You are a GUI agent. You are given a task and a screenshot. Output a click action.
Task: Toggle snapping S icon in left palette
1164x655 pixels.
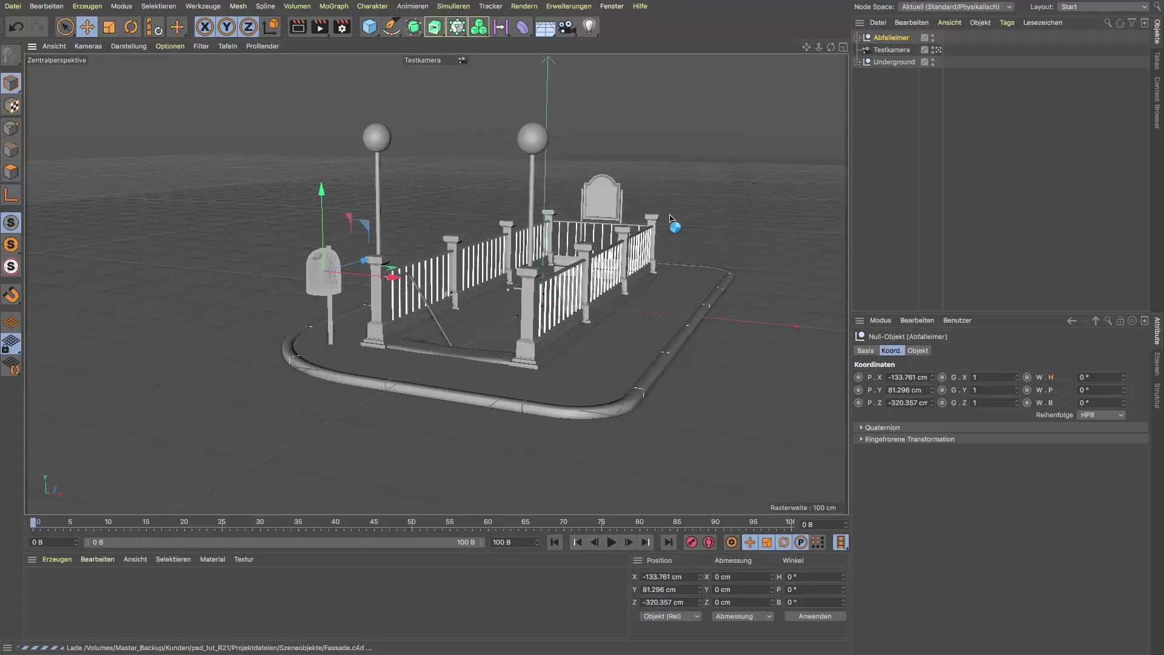(x=11, y=223)
